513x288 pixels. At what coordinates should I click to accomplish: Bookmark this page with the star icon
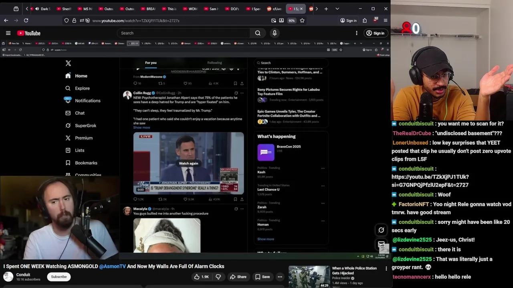click(x=302, y=20)
